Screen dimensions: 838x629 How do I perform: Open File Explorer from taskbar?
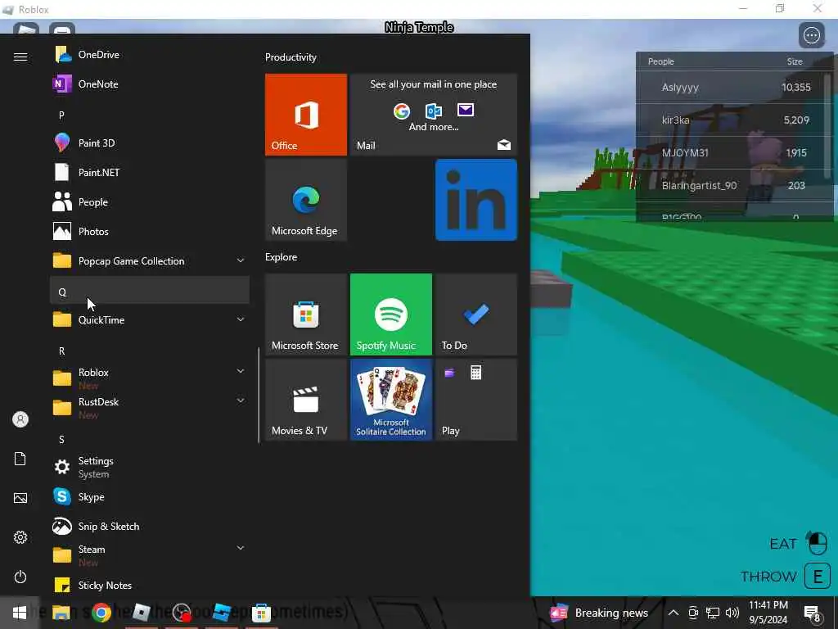pos(61,613)
